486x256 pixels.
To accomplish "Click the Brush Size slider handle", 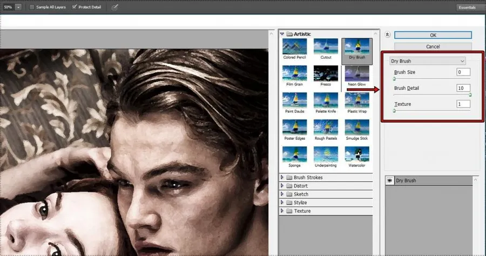I will (394, 79).
